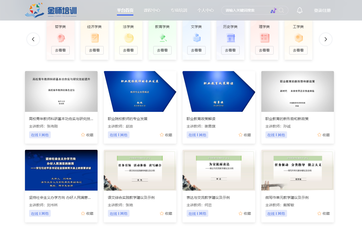Go to 个人中心 in navigation
Viewport: 362px width, 226px height.
[205, 11]
